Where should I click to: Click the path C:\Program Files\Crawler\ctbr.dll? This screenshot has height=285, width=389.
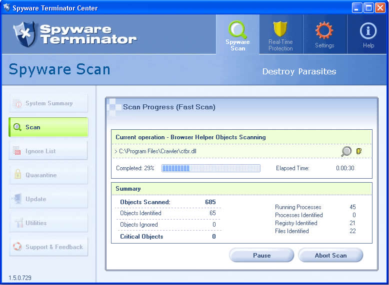(x=157, y=151)
